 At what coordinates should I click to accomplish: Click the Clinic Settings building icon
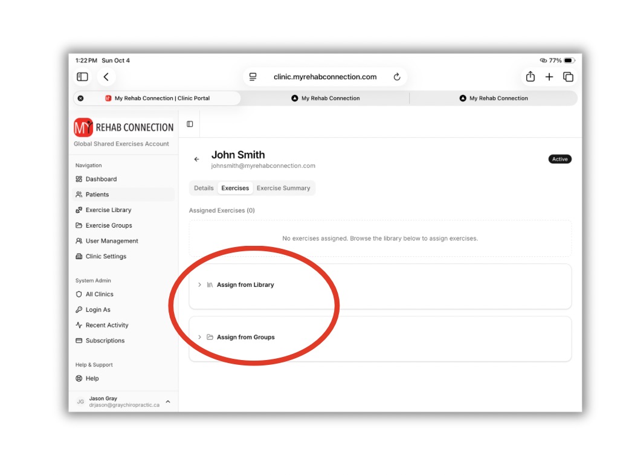click(x=79, y=256)
